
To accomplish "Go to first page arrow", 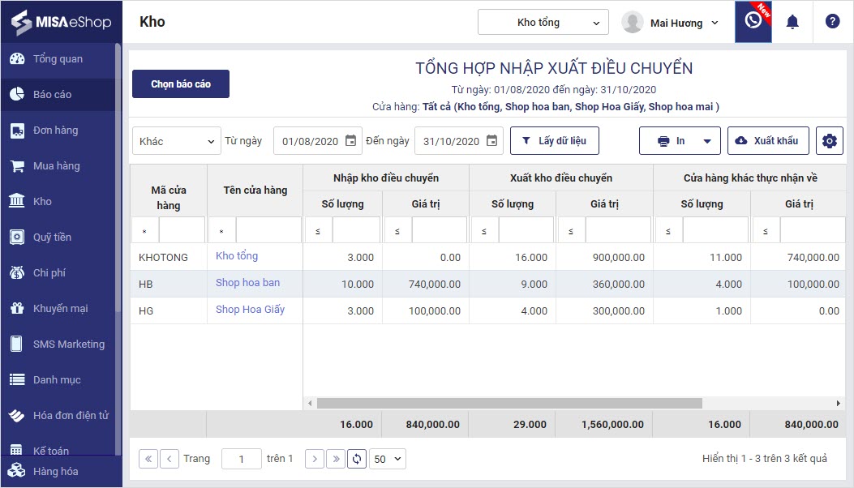I will (148, 459).
